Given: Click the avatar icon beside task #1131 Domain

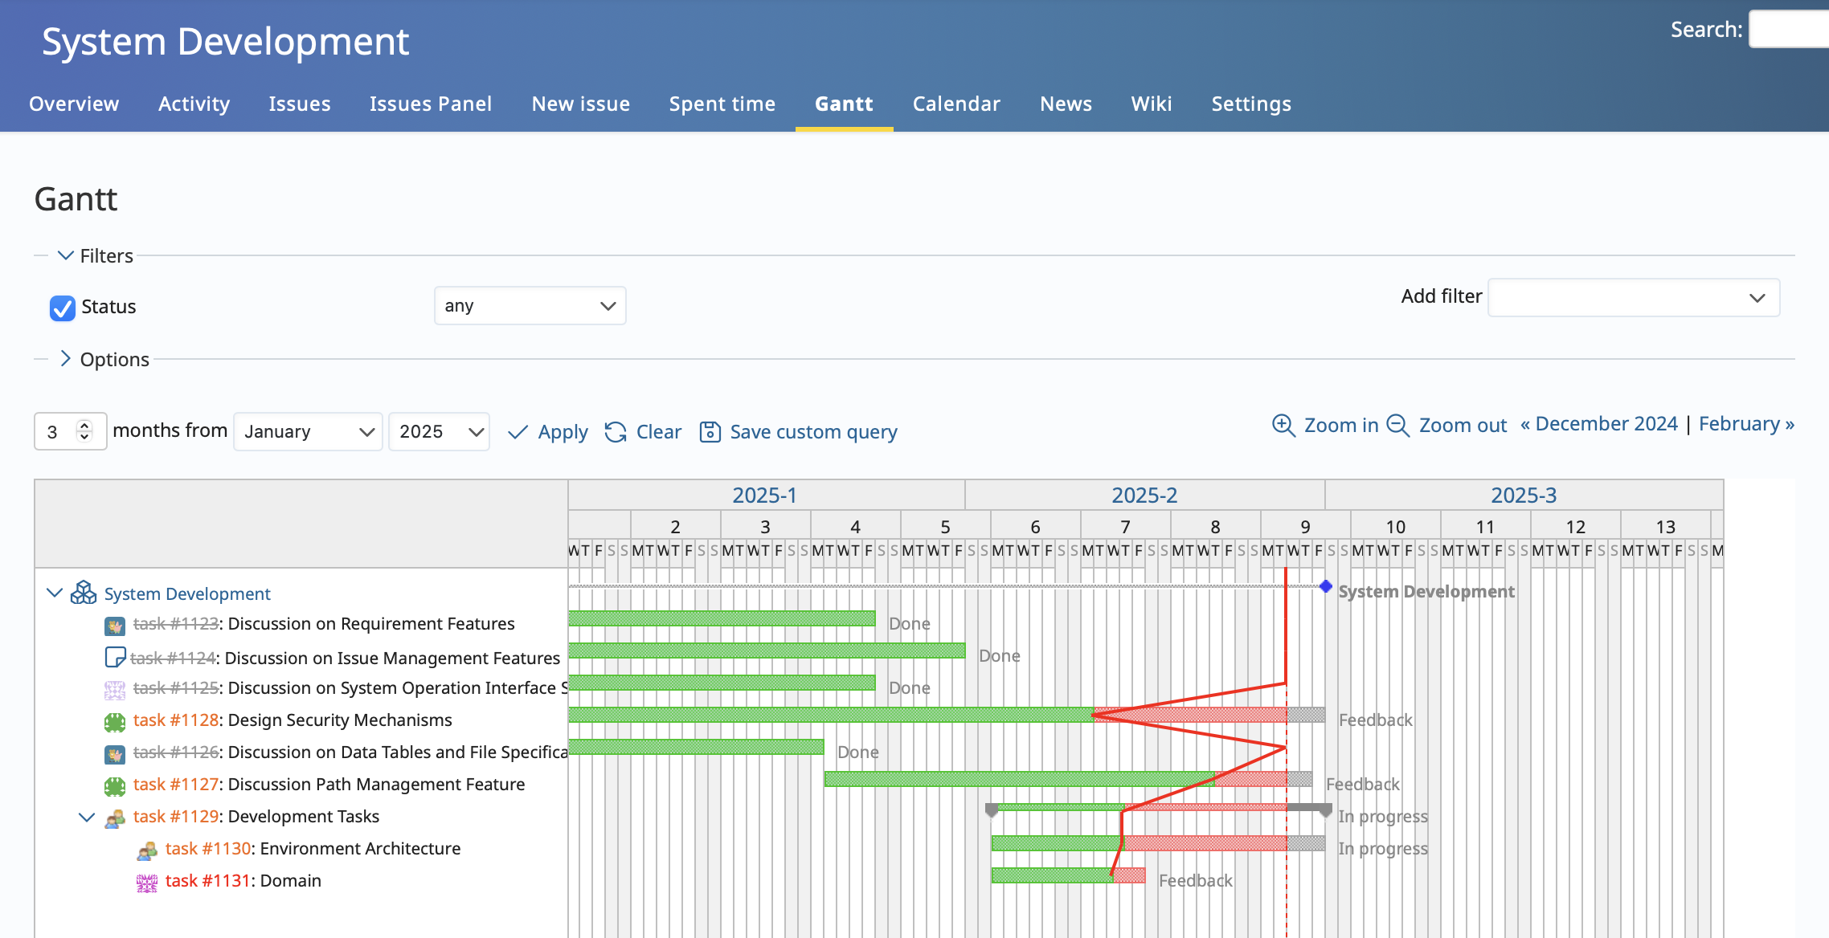Looking at the screenshot, I should coord(147,883).
